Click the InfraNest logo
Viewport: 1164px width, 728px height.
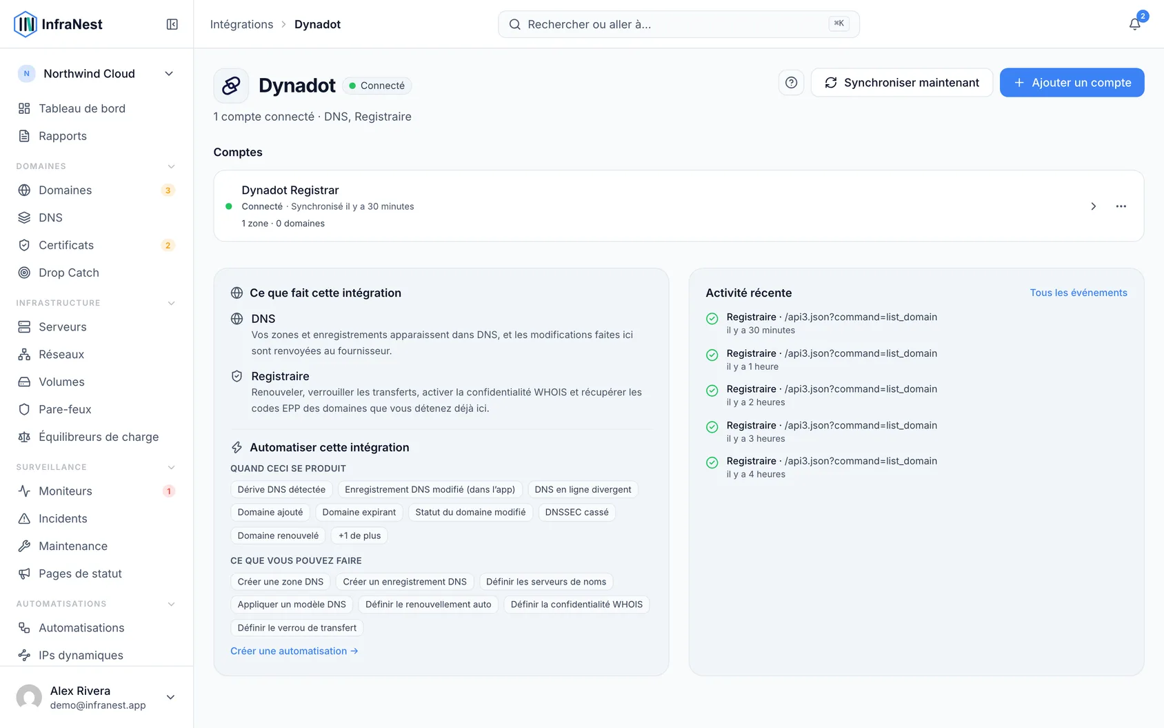(59, 24)
